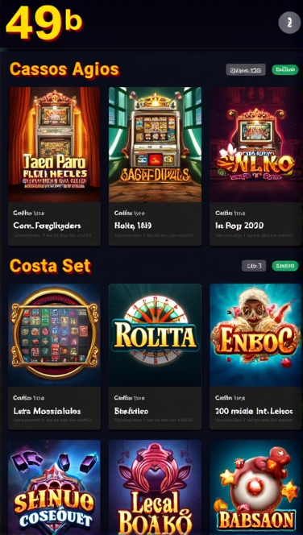This screenshot has height=535, width=303.
Task: Open the green slot machine game thumbnail
Action: pos(155,144)
